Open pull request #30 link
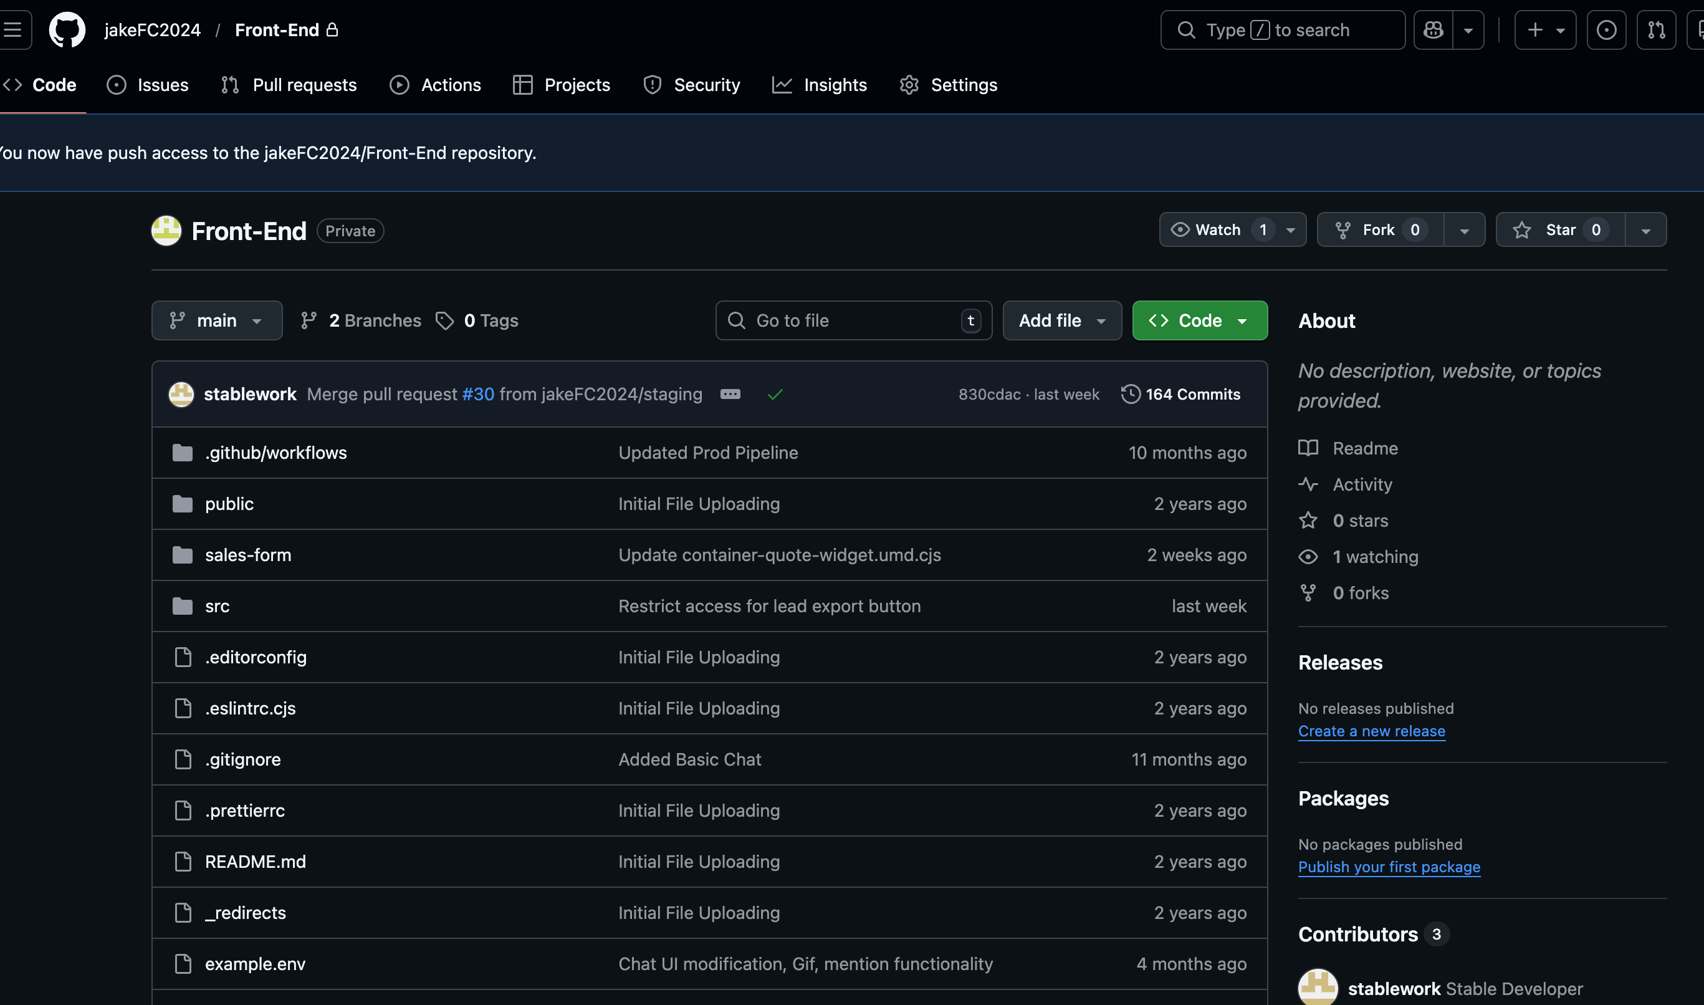 click(477, 393)
